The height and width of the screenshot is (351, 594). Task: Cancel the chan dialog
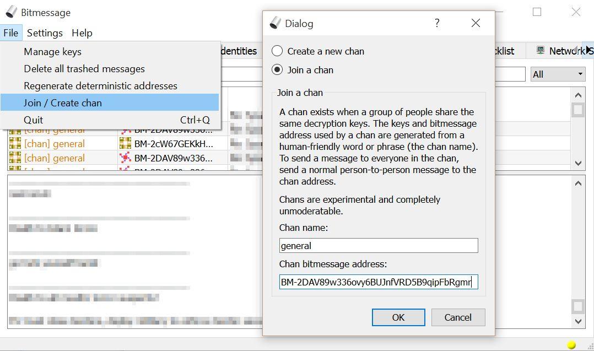458,317
